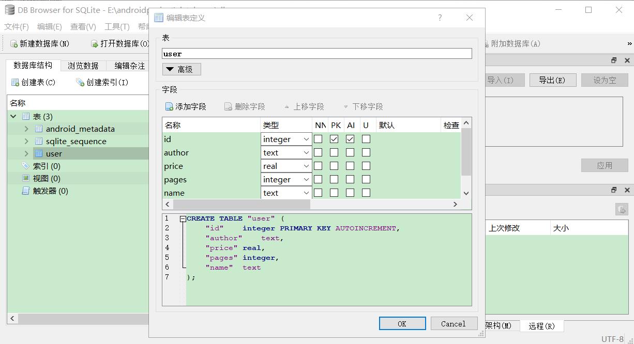
Task: Click the Create Table icon
Action: (16, 82)
